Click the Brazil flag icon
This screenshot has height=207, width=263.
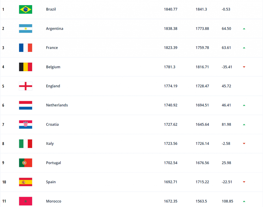25,10
